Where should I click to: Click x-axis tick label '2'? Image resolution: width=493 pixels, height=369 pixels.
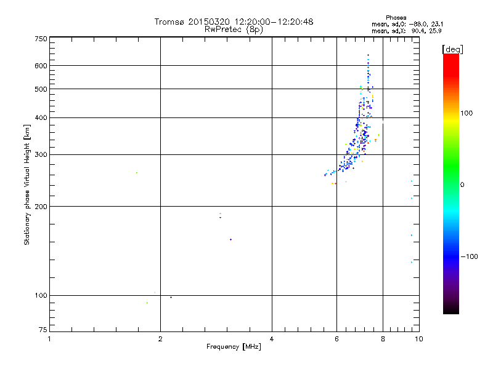click(160, 339)
